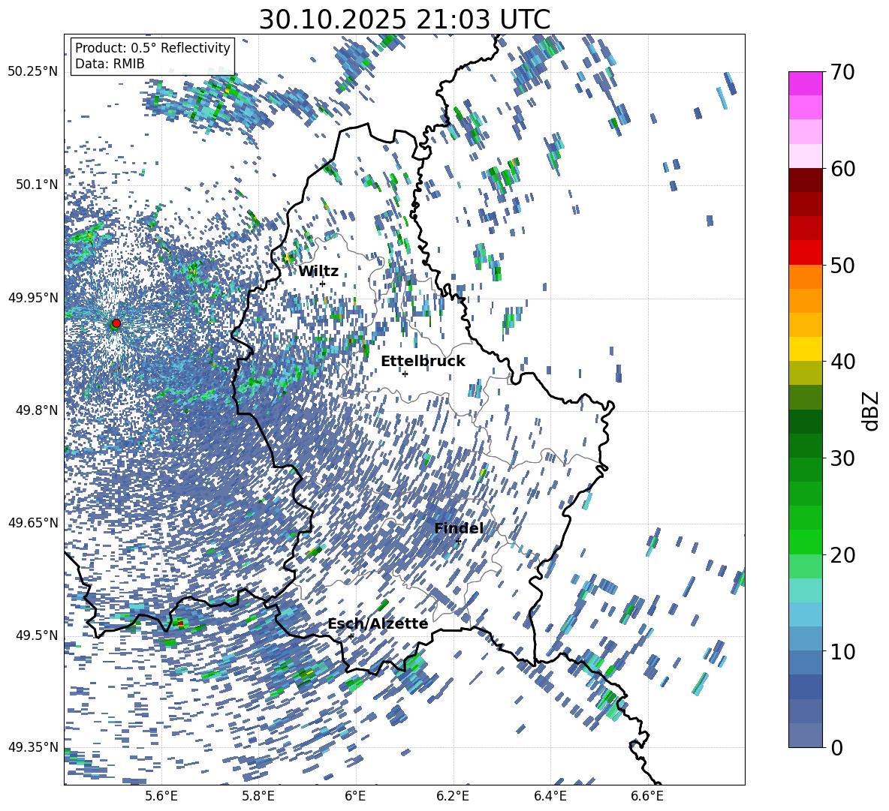Click the 49.8°N latitude label
889x811 pixels.
(37, 410)
